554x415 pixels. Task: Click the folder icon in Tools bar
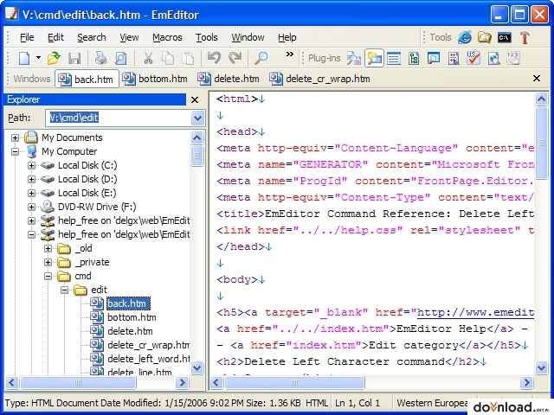[485, 37]
